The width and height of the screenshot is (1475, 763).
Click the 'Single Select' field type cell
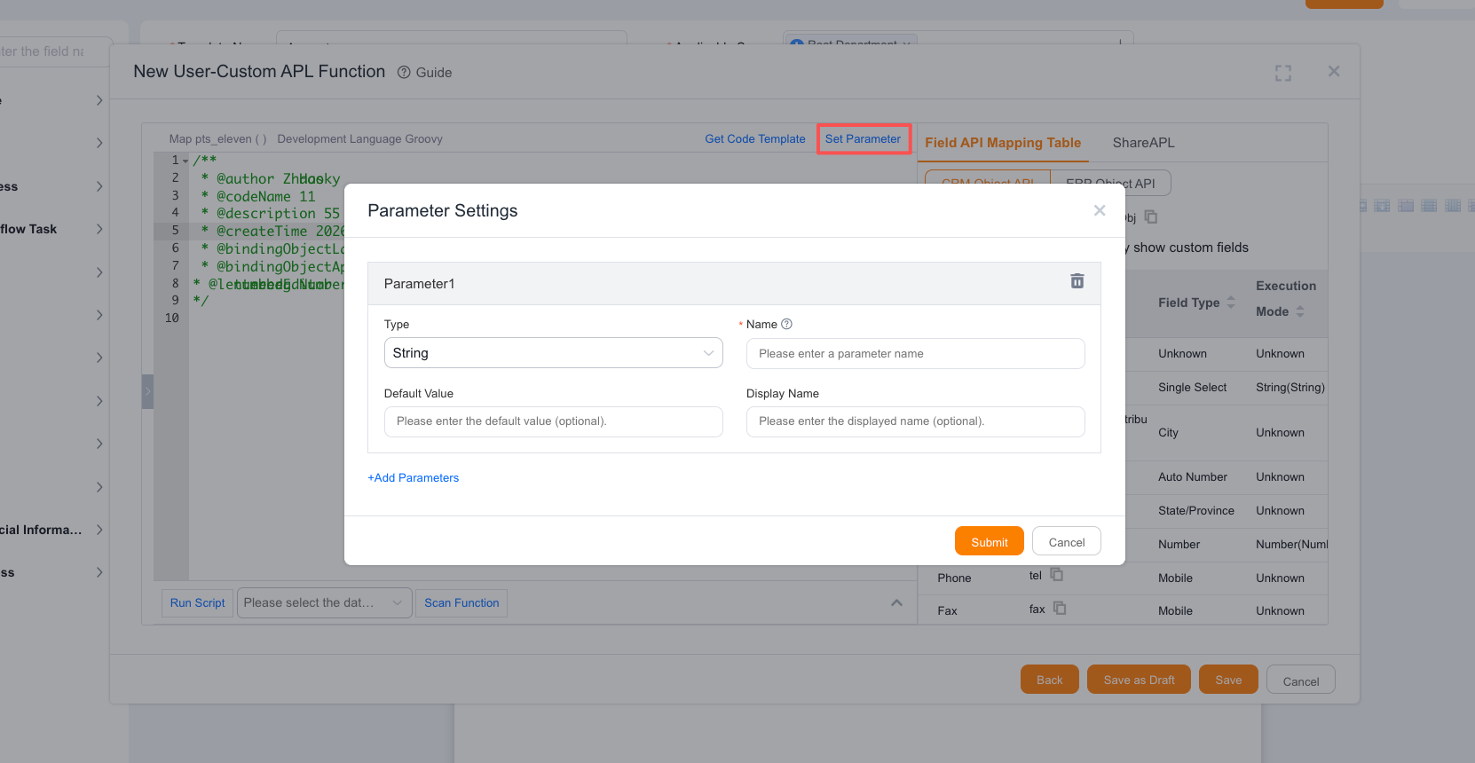(1192, 388)
